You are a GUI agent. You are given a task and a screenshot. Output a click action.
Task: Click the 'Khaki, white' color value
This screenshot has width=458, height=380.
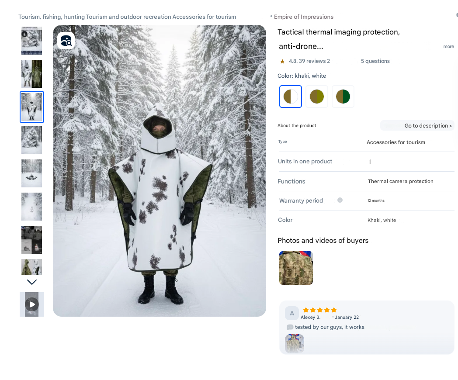[x=382, y=220]
